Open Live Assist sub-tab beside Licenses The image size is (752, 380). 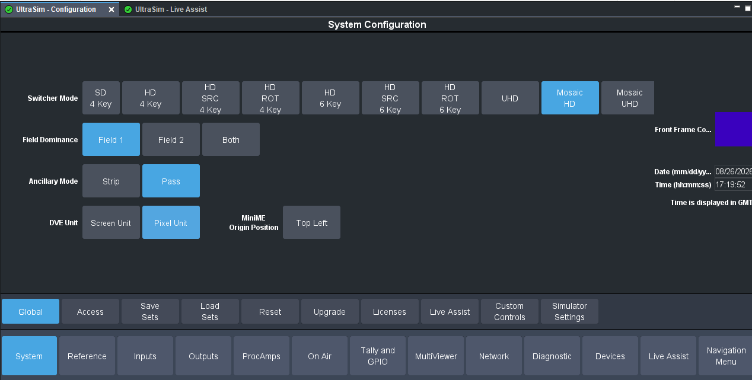tap(450, 311)
